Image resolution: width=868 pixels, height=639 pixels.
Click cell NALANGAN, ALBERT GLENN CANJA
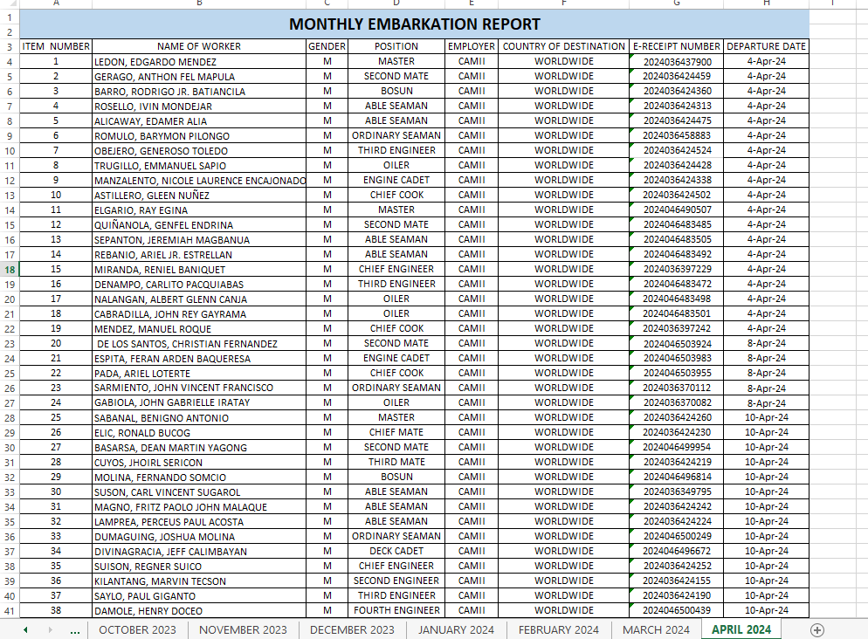pyautogui.click(x=199, y=299)
